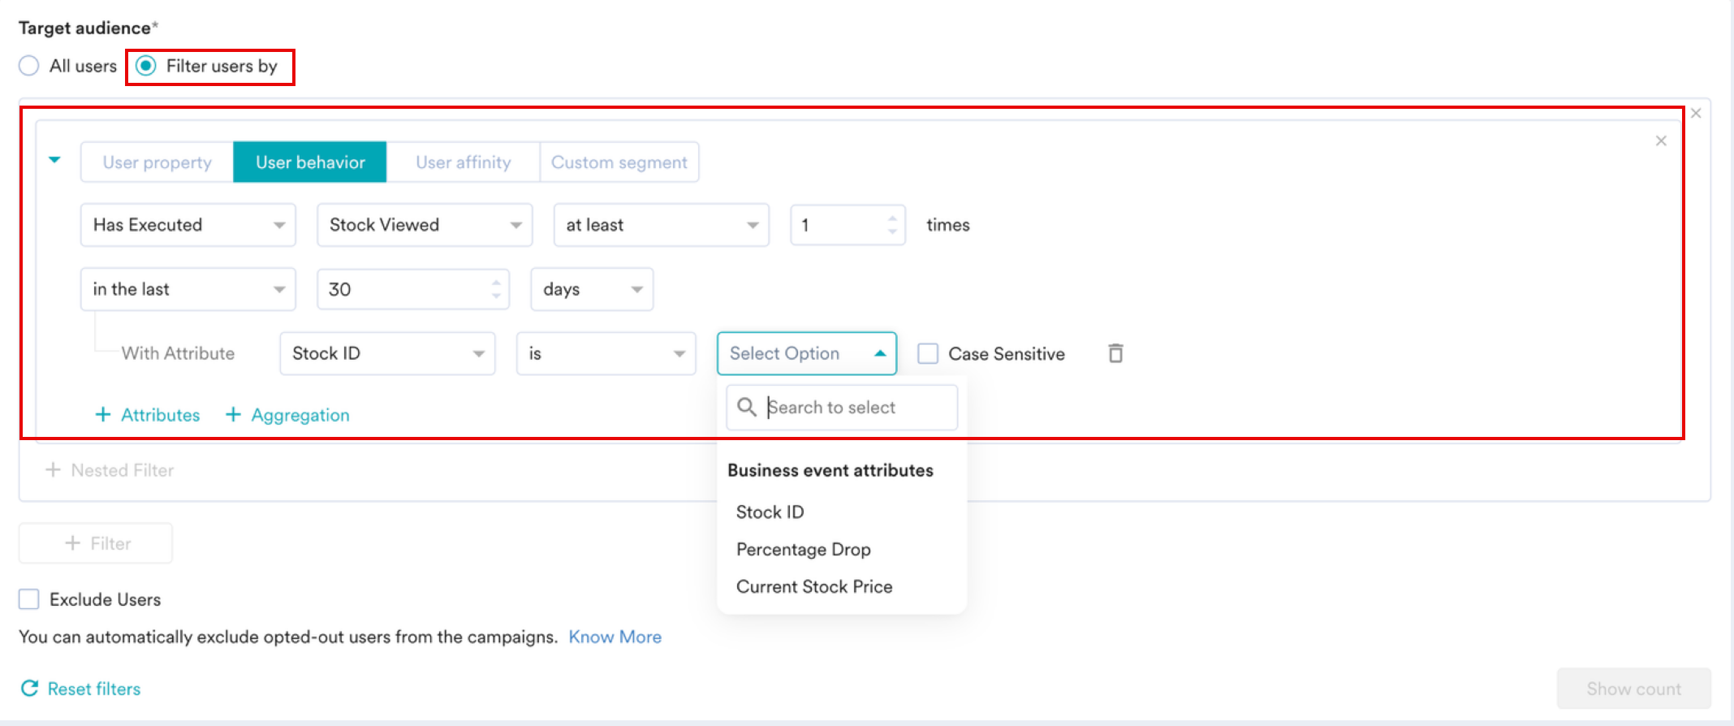Expand the days unit dropdown
This screenshot has height=726, width=1734.
pos(592,289)
